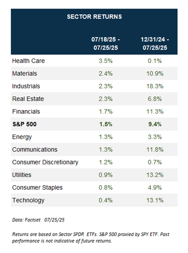This screenshot has width=188, height=253.
Task: Select the Communications sector name
Action: tap(35, 150)
